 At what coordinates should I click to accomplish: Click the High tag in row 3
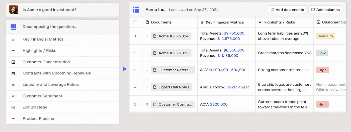[x=322, y=70]
